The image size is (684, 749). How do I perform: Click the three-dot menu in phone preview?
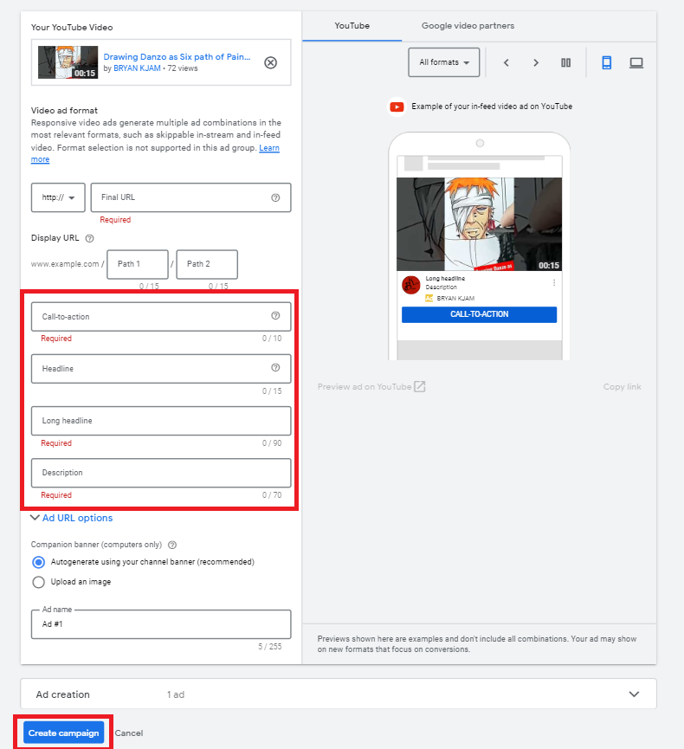click(554, 283)
